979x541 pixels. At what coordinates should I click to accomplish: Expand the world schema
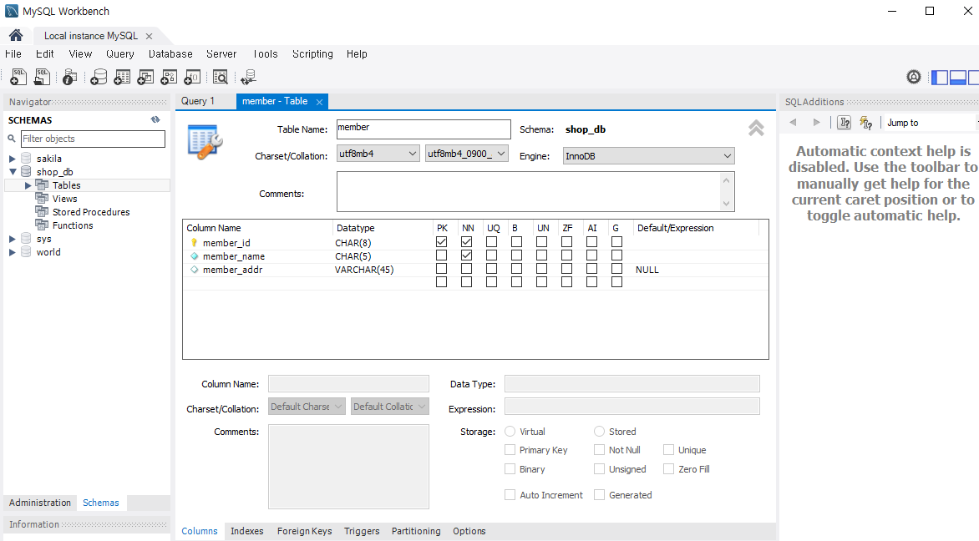[x=12, y=252]
